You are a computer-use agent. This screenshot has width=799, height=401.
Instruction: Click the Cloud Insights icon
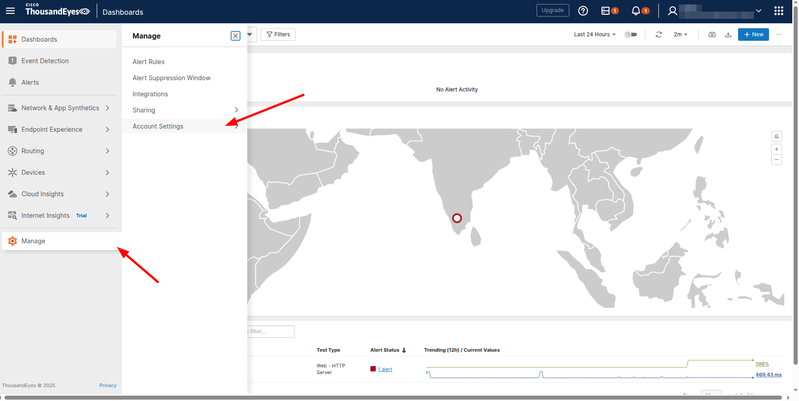click(13, 194)
